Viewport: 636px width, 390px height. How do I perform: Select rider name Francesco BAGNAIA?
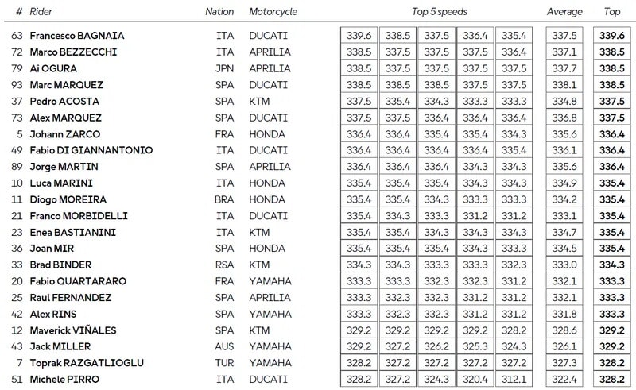click(77, 36)
